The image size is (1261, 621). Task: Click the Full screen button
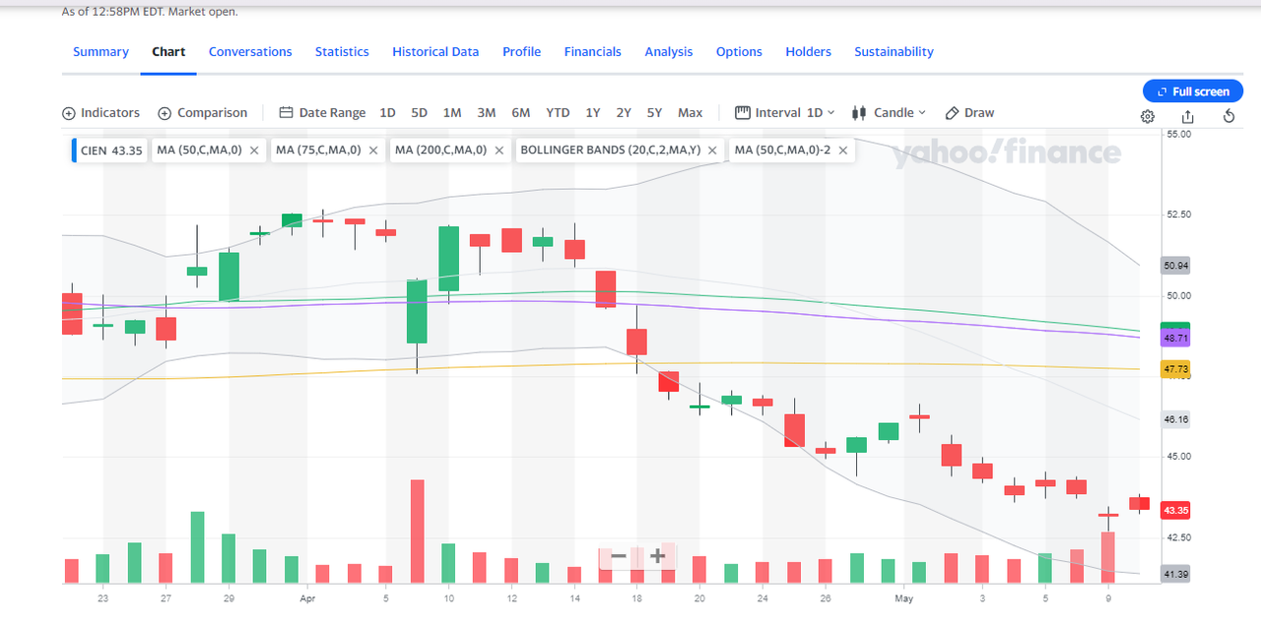(1192, 92)
